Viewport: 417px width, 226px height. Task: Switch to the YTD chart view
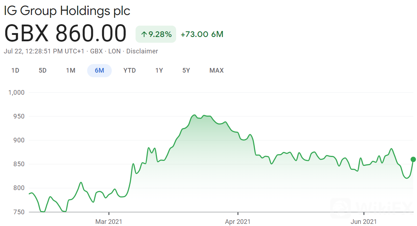point(130,70)
